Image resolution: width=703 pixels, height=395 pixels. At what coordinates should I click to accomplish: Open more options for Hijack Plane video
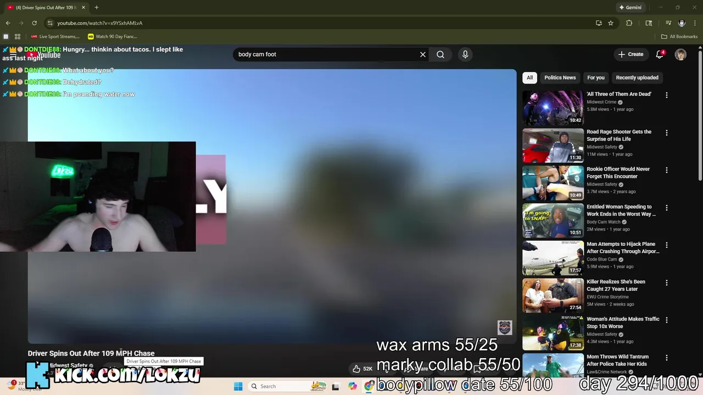coord(667,245)
